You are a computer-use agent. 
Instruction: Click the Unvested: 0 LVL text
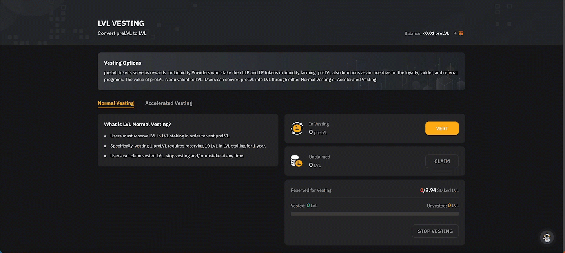pos(443,206)
